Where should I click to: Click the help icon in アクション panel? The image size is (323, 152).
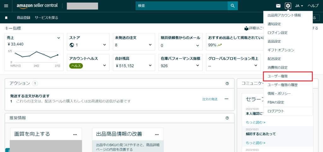click(x=227, y=84)
